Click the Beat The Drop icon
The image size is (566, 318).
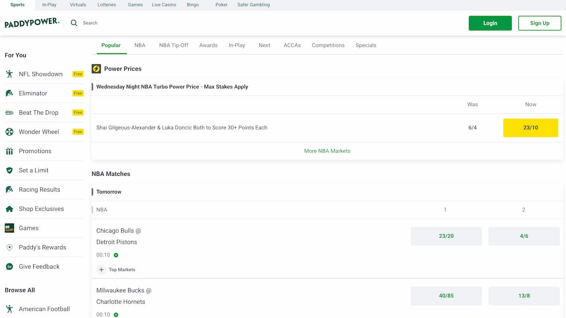tap(9, 112)
